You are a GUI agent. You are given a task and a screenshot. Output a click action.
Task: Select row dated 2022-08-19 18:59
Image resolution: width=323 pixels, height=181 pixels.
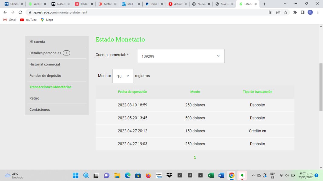[x=195, y=105]
